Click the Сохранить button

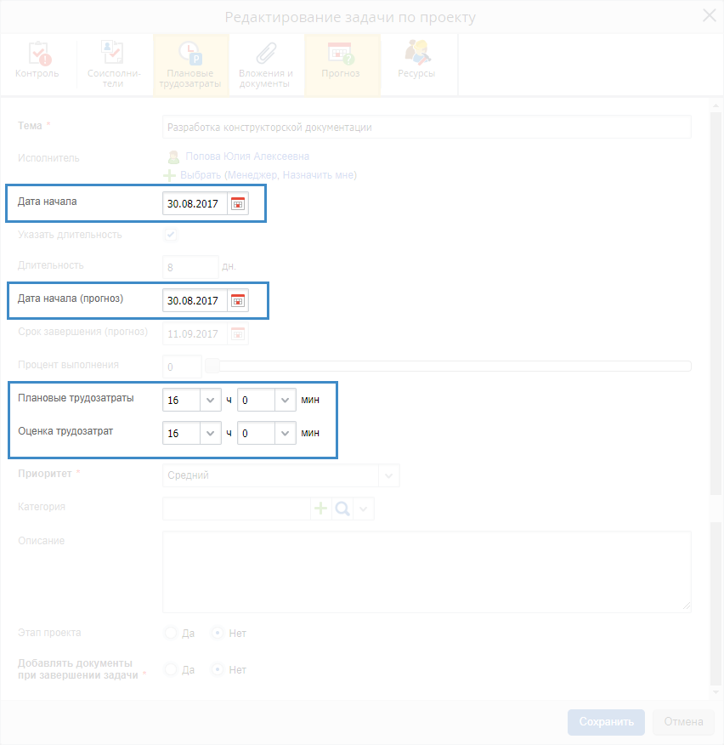[x=606, y=722]
